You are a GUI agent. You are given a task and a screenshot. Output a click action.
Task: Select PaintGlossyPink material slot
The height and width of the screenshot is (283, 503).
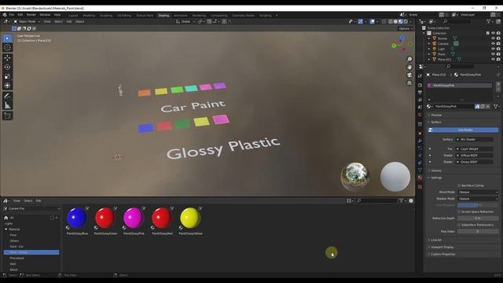tap(459, 86)
